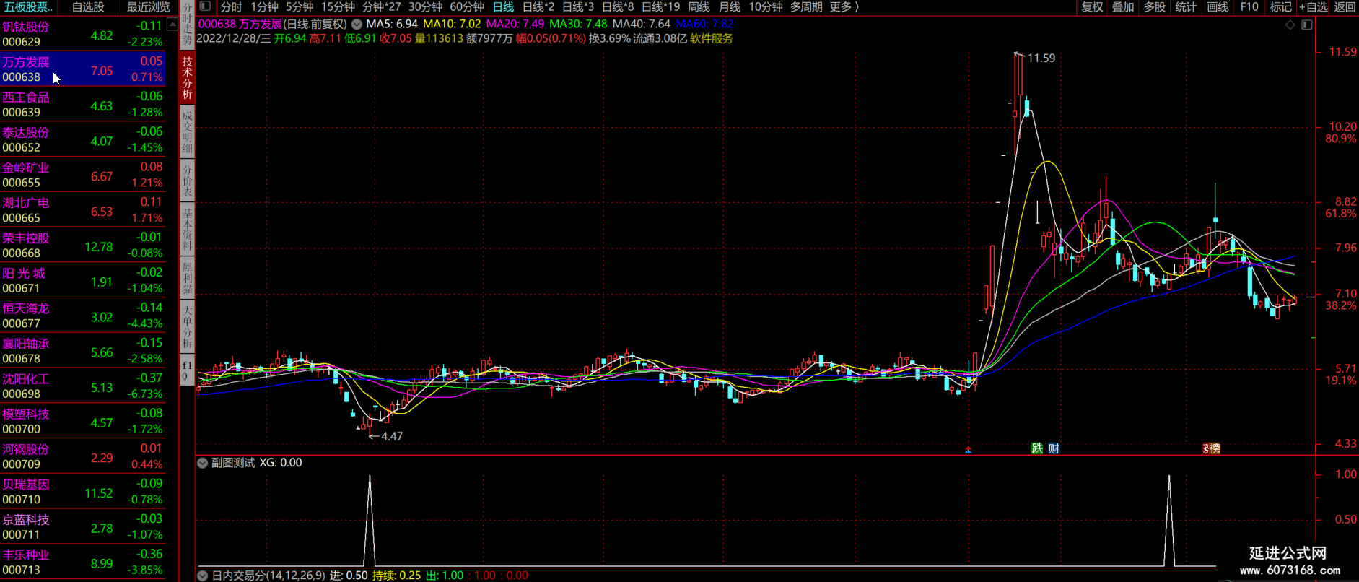
Task: Expand the main chart indicator dropdown beside 前复权
Action: pyautogui.click(x=357, y=24)
